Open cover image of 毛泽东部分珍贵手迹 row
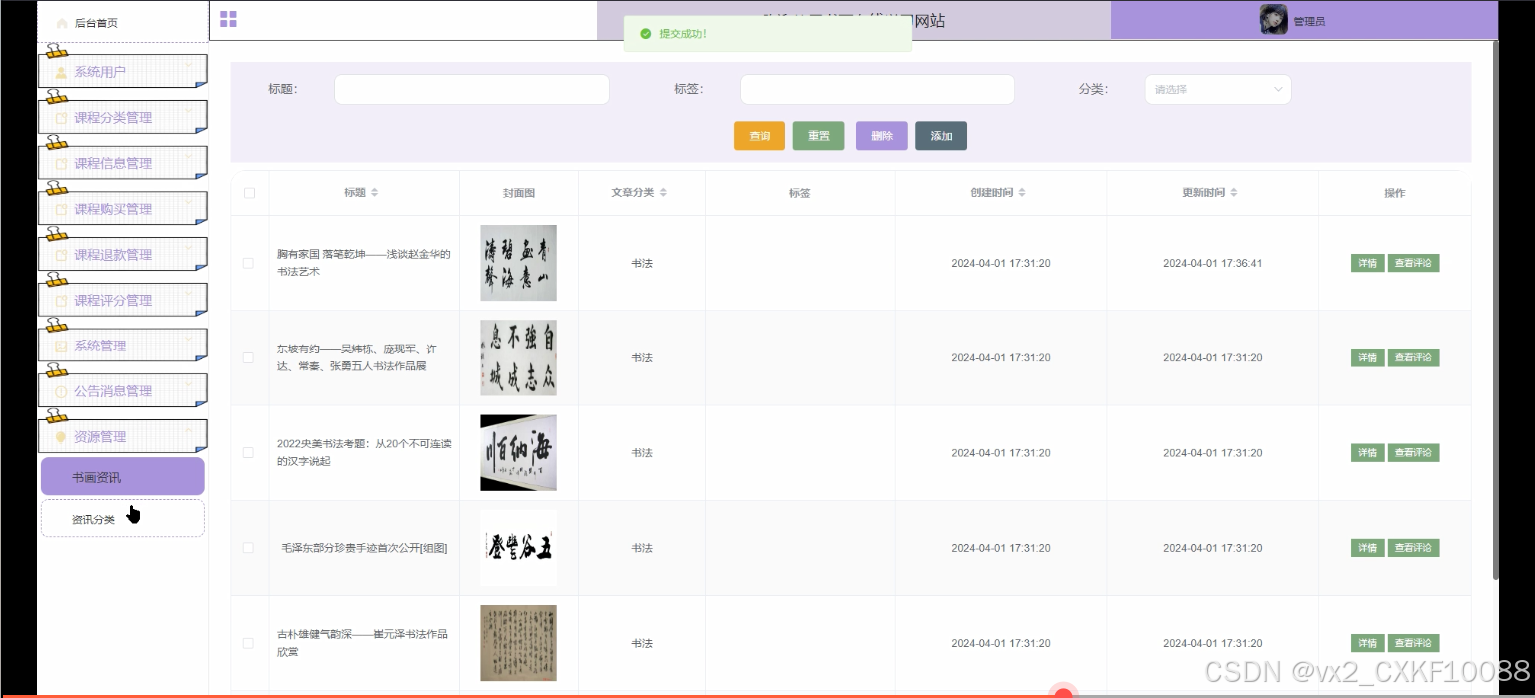The height and width of the screenshot is (698, 1535). click(x=518, y=548)
